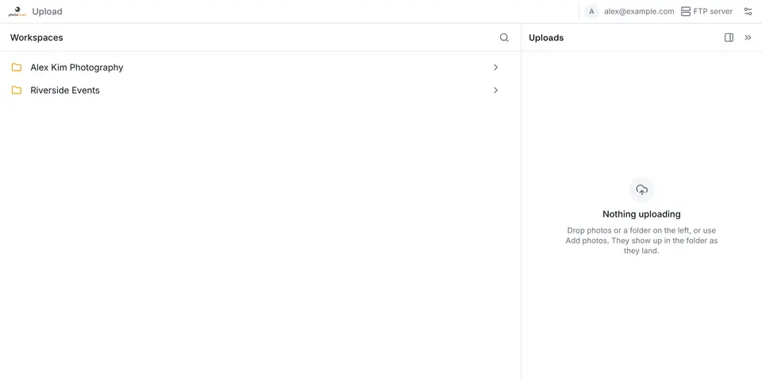
Task: Click the Nothing uploading message
Action: point(641,214)
